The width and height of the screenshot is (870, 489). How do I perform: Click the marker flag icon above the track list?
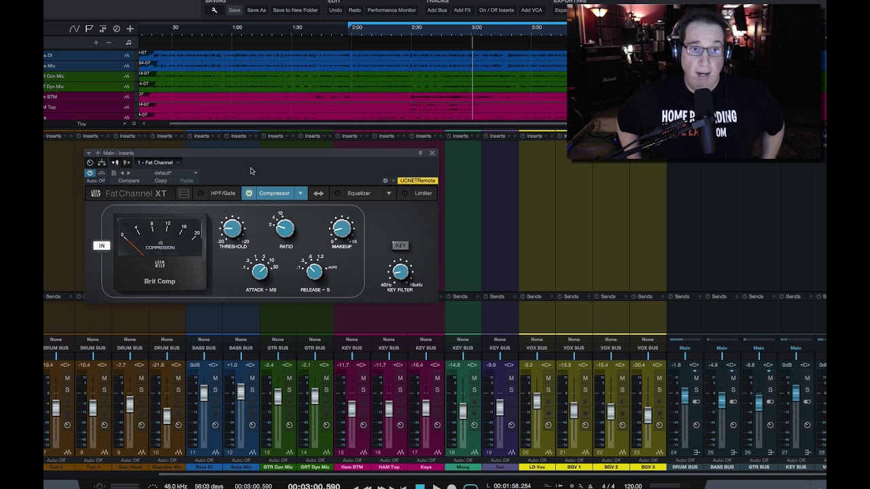point(89,29)
